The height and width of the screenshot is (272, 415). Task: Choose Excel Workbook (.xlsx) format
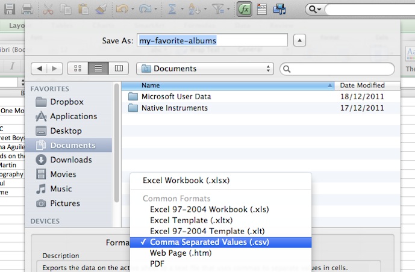220,181
